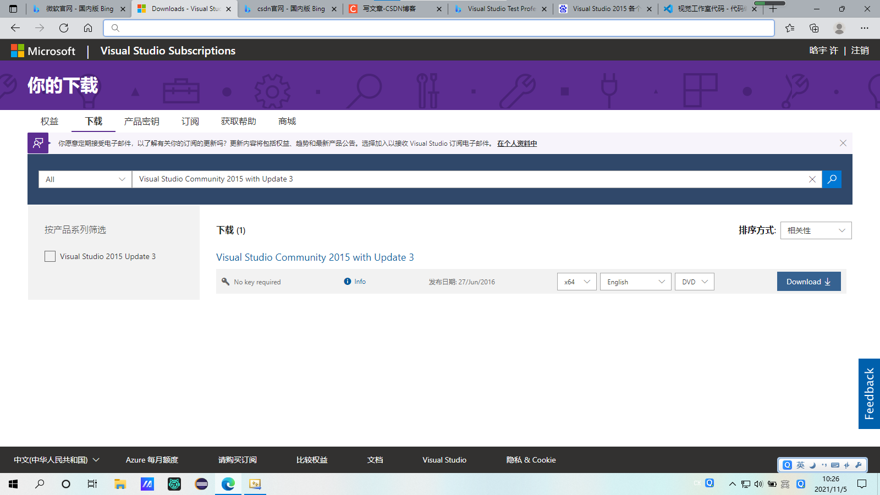Viewport: 880px width, 495px height.
Task: Open the English language dropdown
Action: tap(635, 281)
